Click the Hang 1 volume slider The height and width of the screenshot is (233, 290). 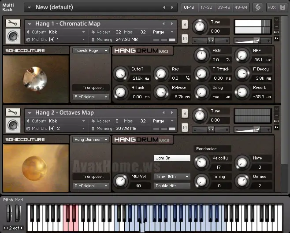pyautogui.click(x=253, y=41)
